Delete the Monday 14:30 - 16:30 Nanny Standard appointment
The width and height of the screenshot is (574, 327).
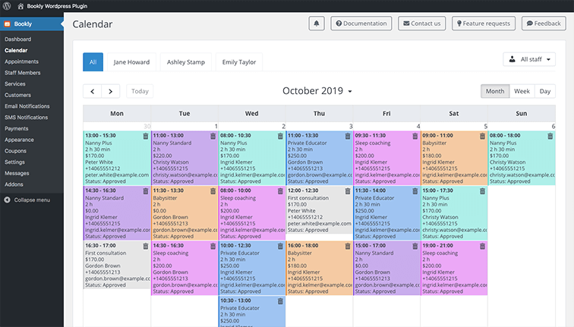pyautogui.click(x=145, y=191)
